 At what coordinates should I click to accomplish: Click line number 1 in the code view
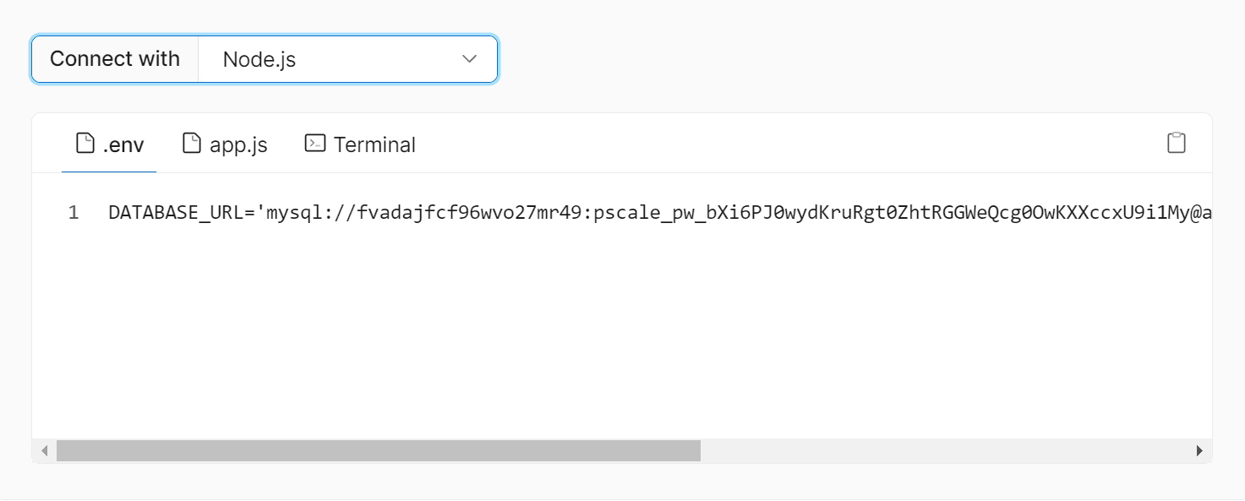click(73, 212)
